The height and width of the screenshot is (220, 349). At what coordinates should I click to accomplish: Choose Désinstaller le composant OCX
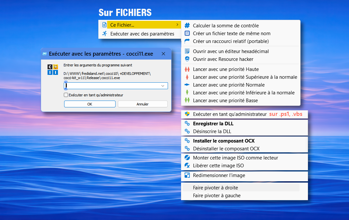click(x=226, y=148)
